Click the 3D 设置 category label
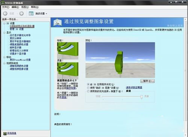The height and width of the screenshot is (137, 188). coord(11,23)
